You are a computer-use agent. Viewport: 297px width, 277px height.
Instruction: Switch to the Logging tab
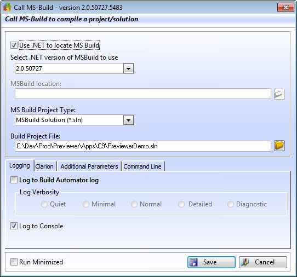pos(20,165)
